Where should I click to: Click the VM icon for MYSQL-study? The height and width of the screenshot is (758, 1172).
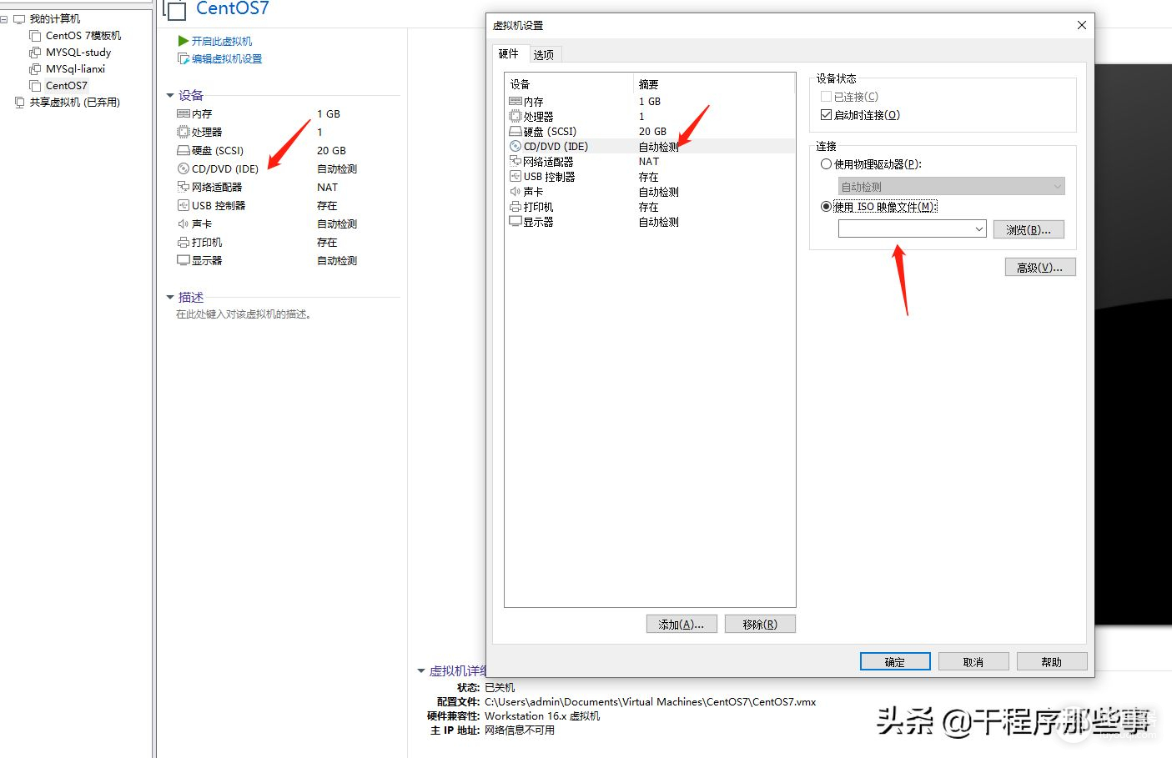pyautogui.click(x=35, y=52)
